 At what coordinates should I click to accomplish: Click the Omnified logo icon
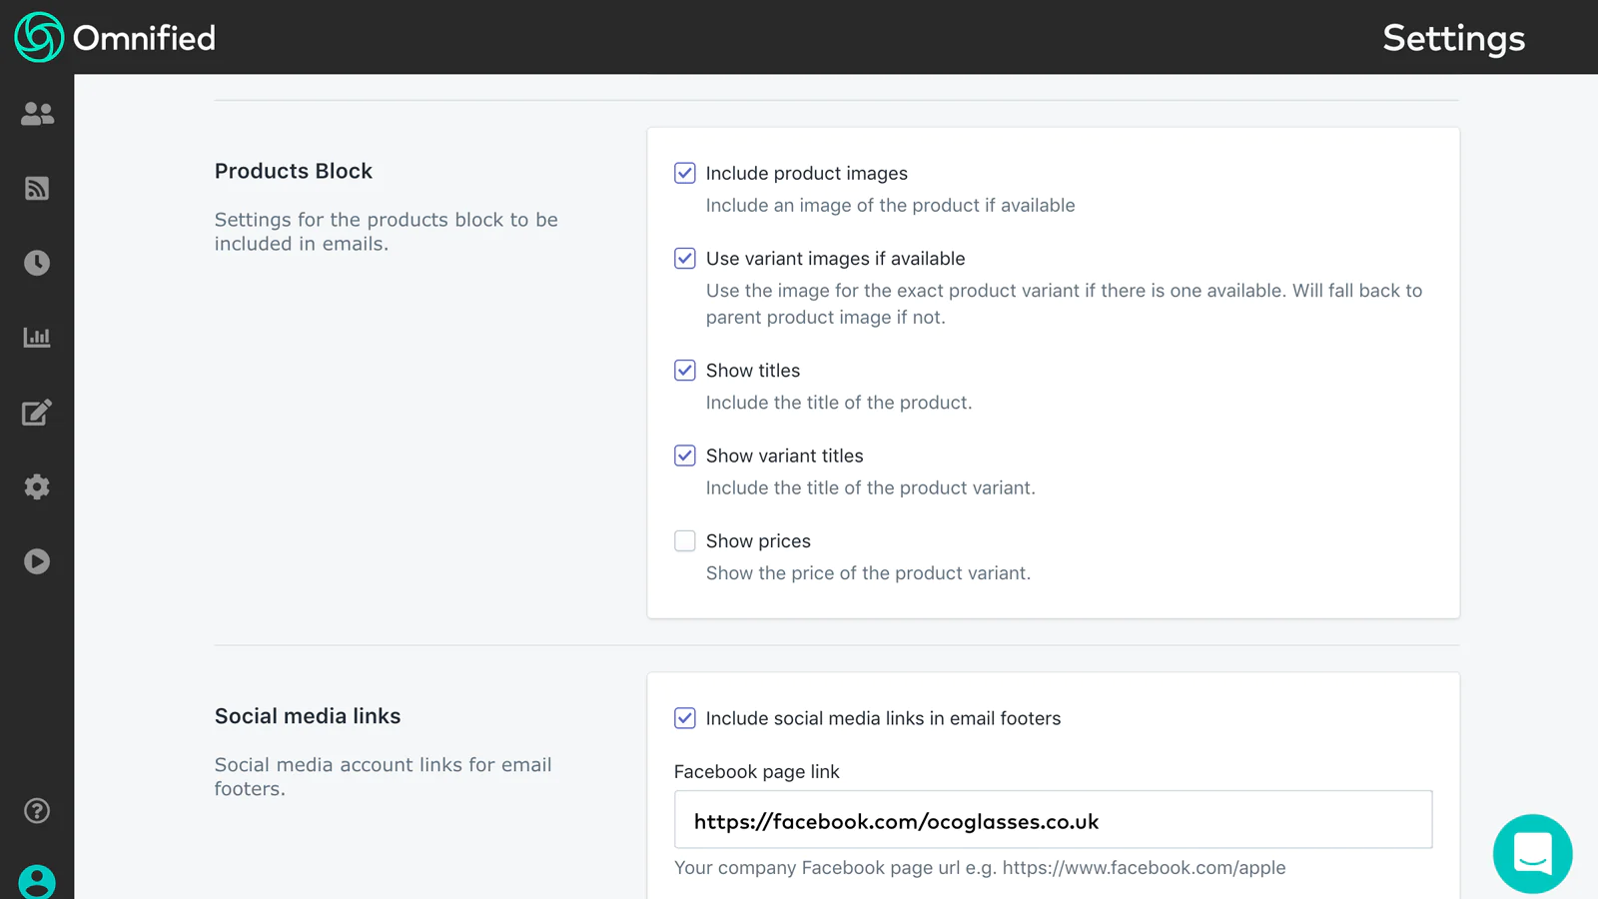pyautogui.click(x=39, y=37)
